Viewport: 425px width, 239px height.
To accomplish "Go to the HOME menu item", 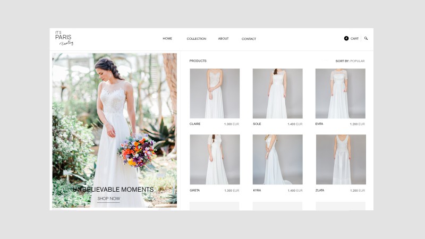I will pyautogui.click(x=167, y=38).
